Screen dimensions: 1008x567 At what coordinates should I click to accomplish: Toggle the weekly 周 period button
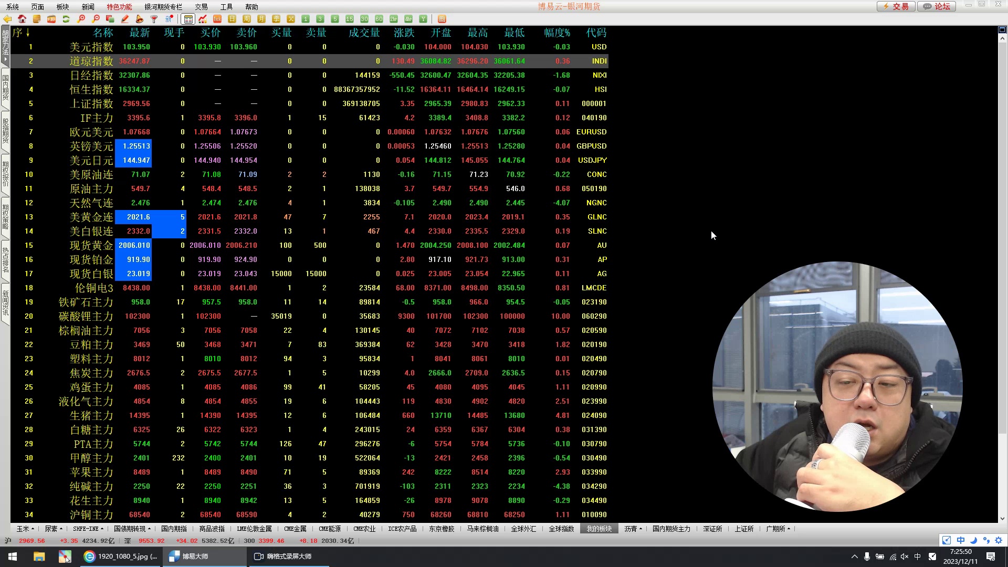point(247,19)
